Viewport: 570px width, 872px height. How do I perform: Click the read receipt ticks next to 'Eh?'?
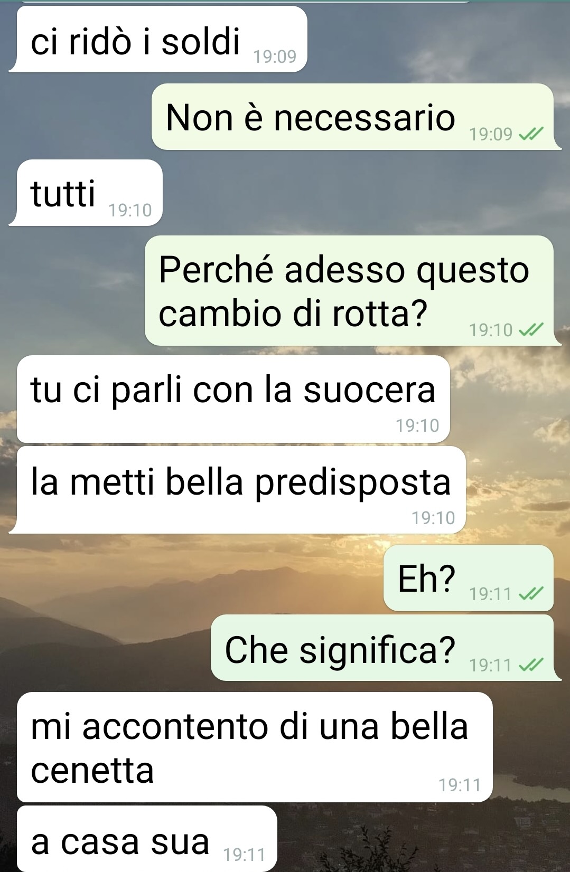click(x=531, y=594)
